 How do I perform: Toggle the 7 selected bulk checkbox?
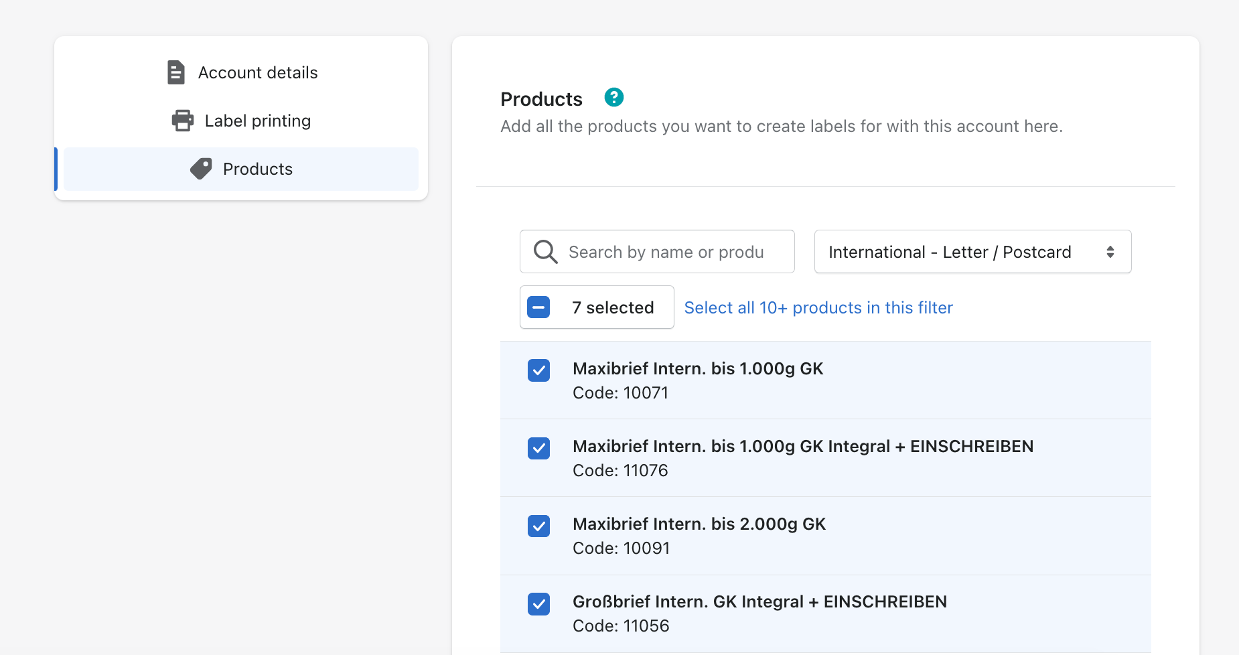pyautogui.click(x=538, y=307)
